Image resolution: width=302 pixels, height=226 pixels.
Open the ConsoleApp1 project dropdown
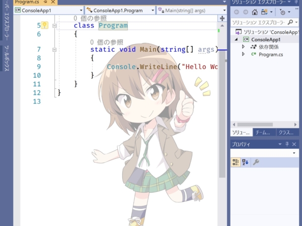pyautogui.click(x=81, y=11)
